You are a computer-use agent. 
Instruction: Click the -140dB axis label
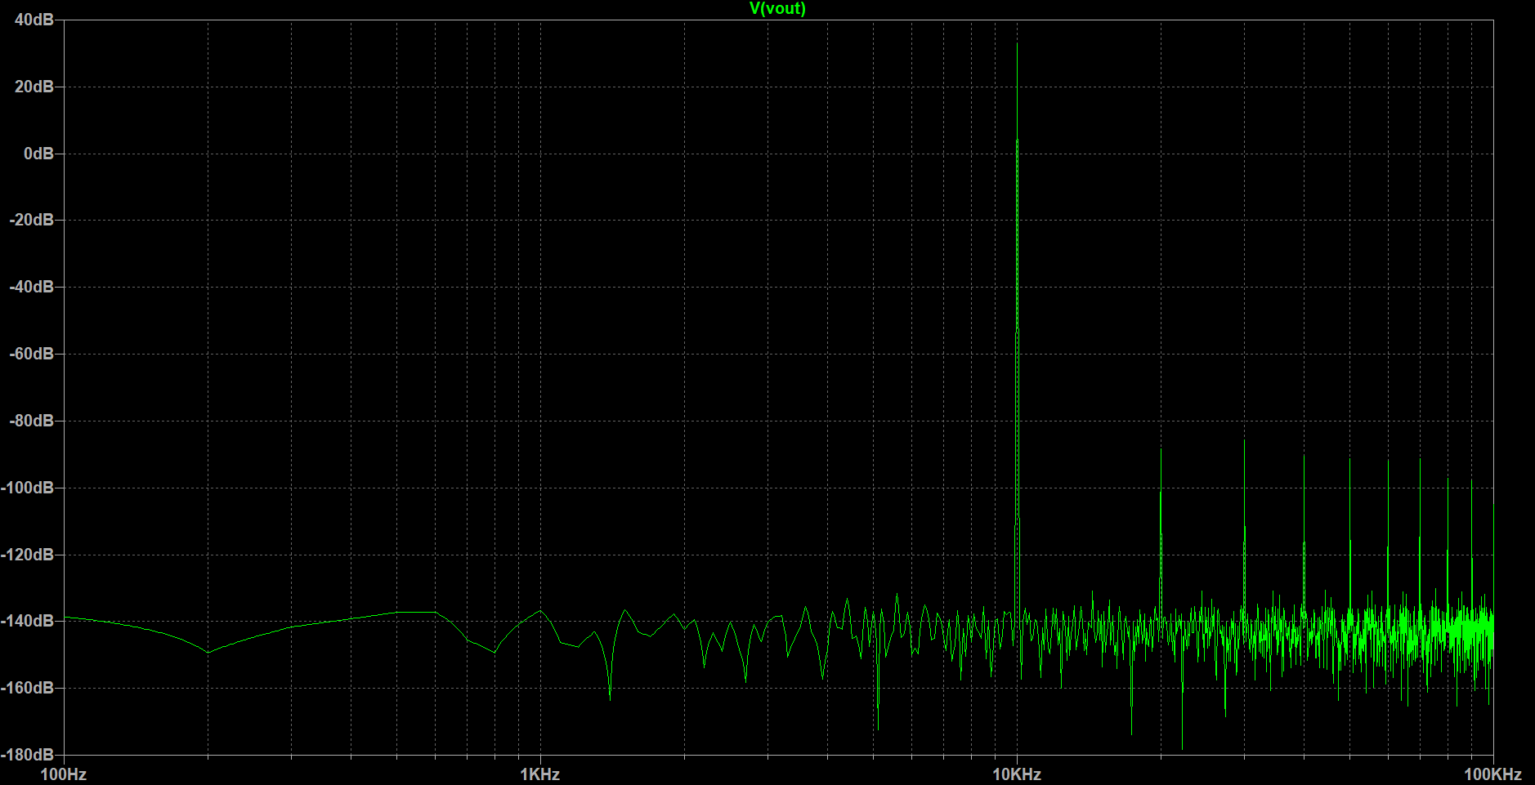click(27, 621)
